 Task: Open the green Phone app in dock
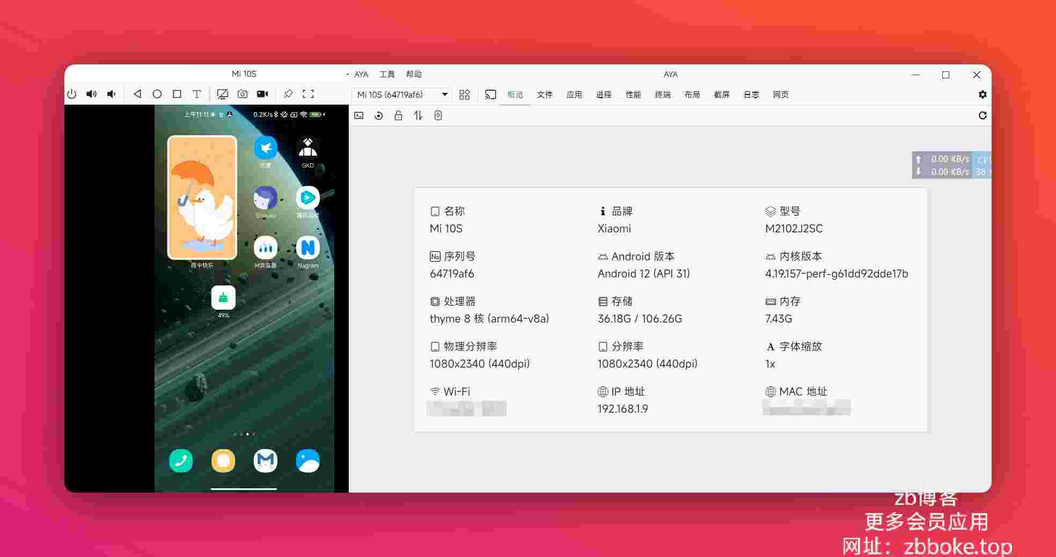click(x=181, y=460)
